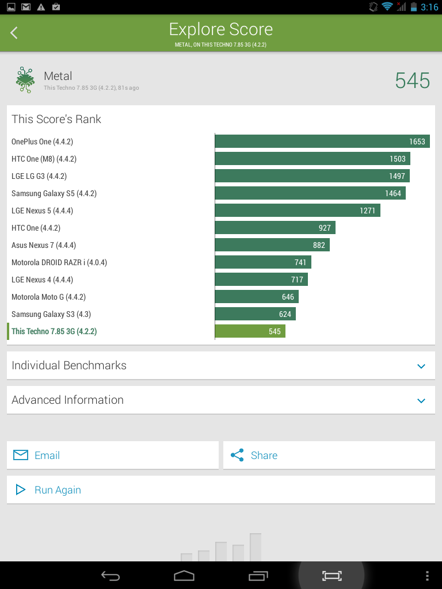Open the Gmail notification in status bar
Image resolution: width=442 pixels, height=589 pixels.
click(26, 7)
